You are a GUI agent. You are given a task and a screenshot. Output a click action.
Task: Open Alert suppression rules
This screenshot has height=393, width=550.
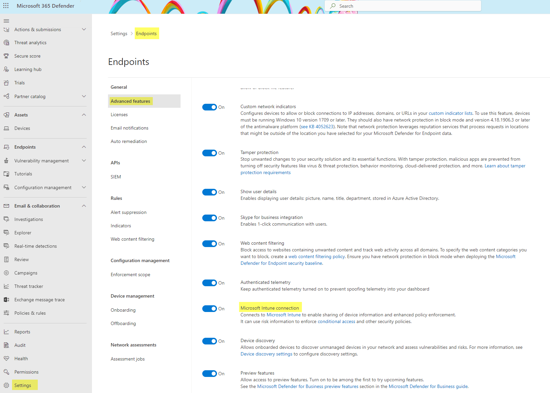(x=128, y=212)
